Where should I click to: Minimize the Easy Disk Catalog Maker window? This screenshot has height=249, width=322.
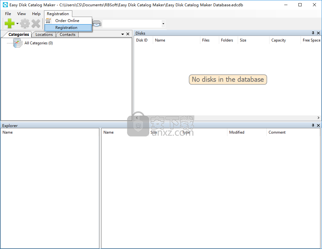[x=286, y=5]
